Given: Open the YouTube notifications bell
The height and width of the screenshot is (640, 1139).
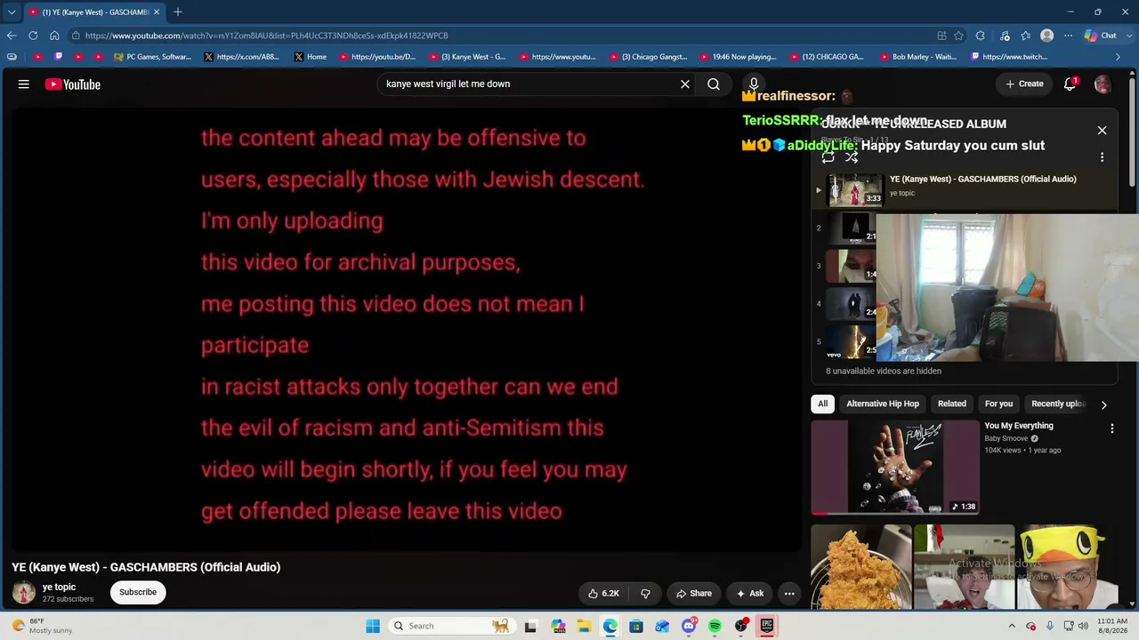Looking at the screenshot, I should (1070, 84).
